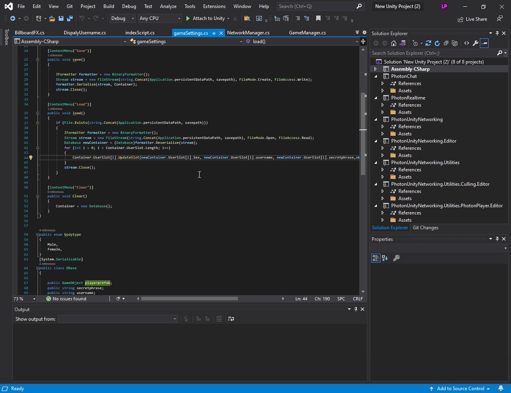This screenshot has width=511, height=393.
Task: Click the Search (Ctrl+Q) box
Action: [x=321, y=6]
